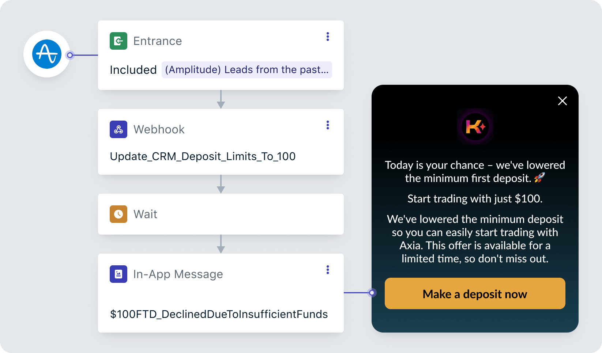
Task: Click the connector node beside Amplitude logo
Action: coord(70,55)
